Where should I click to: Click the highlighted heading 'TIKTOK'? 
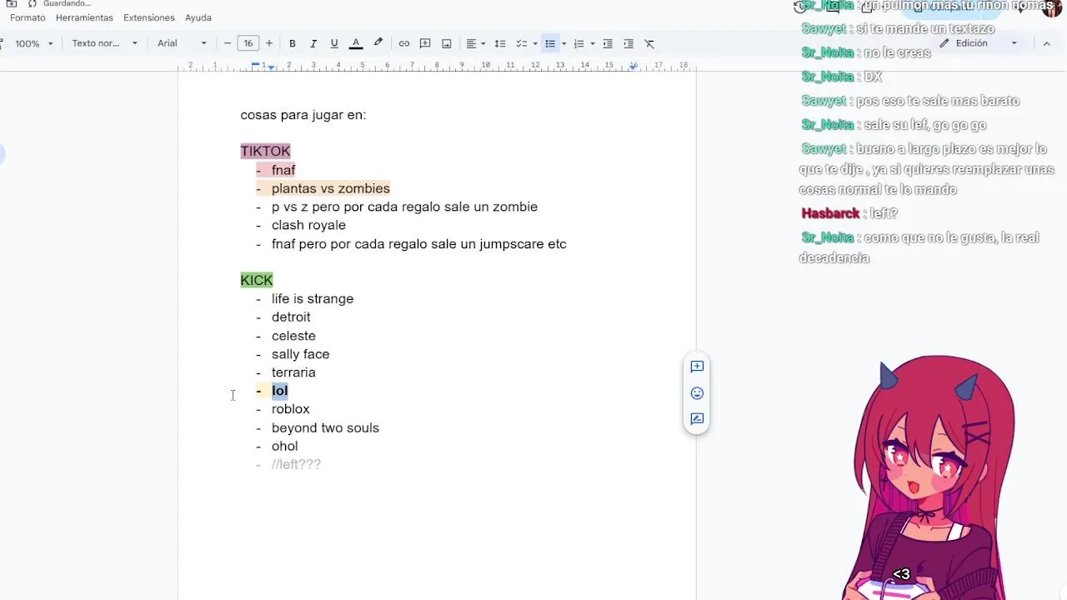pyautogui.click(x=265, y=151)
